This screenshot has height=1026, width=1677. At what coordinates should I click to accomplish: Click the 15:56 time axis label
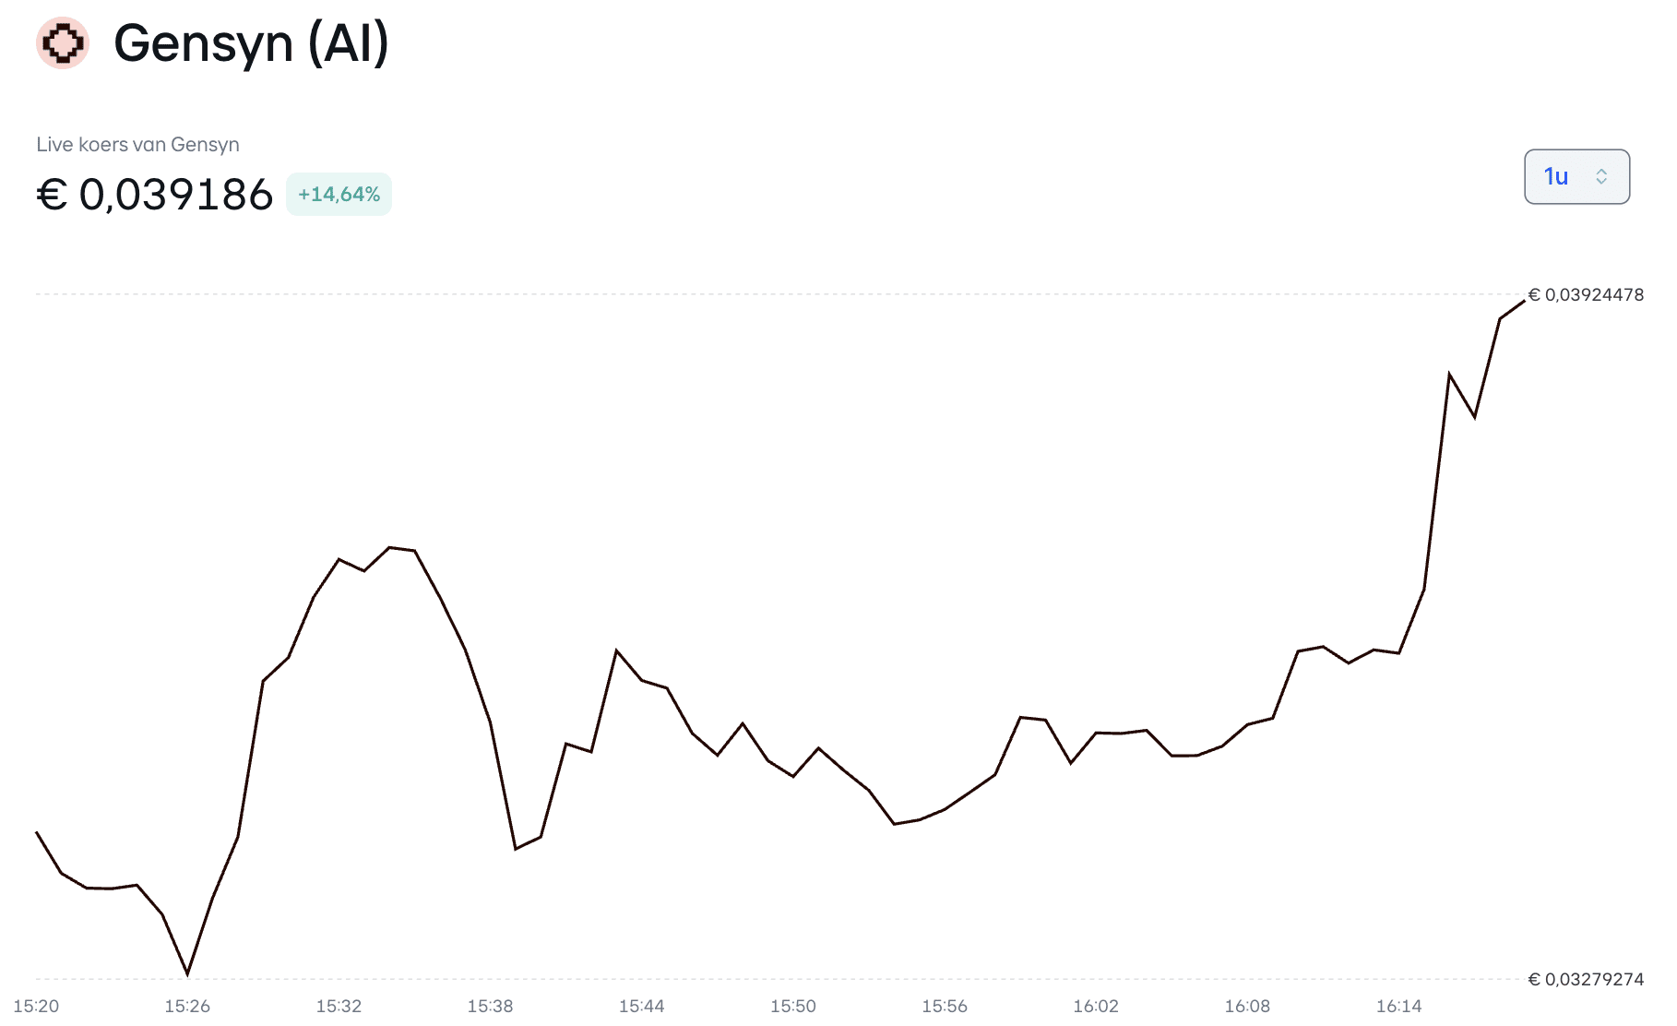[x=945, y=1006]
